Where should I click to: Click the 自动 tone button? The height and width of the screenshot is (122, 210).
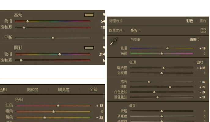point(200,62)
